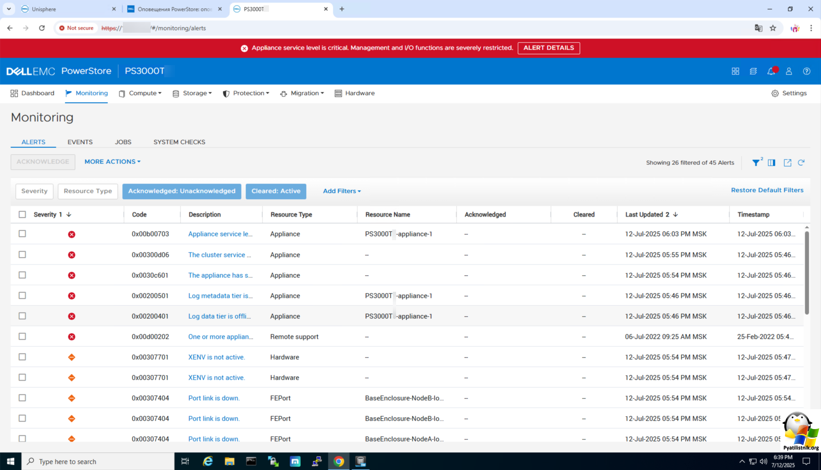Open One or more applian... alert link

coord(221,337)
